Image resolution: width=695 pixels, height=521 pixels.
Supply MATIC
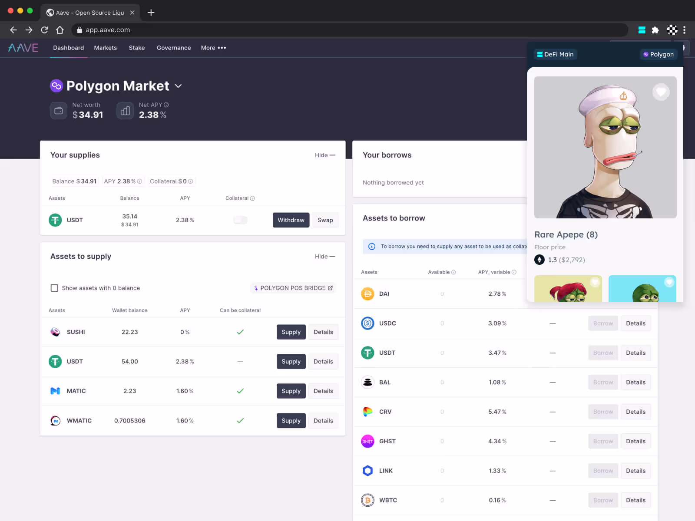click(x=291, y=391)
